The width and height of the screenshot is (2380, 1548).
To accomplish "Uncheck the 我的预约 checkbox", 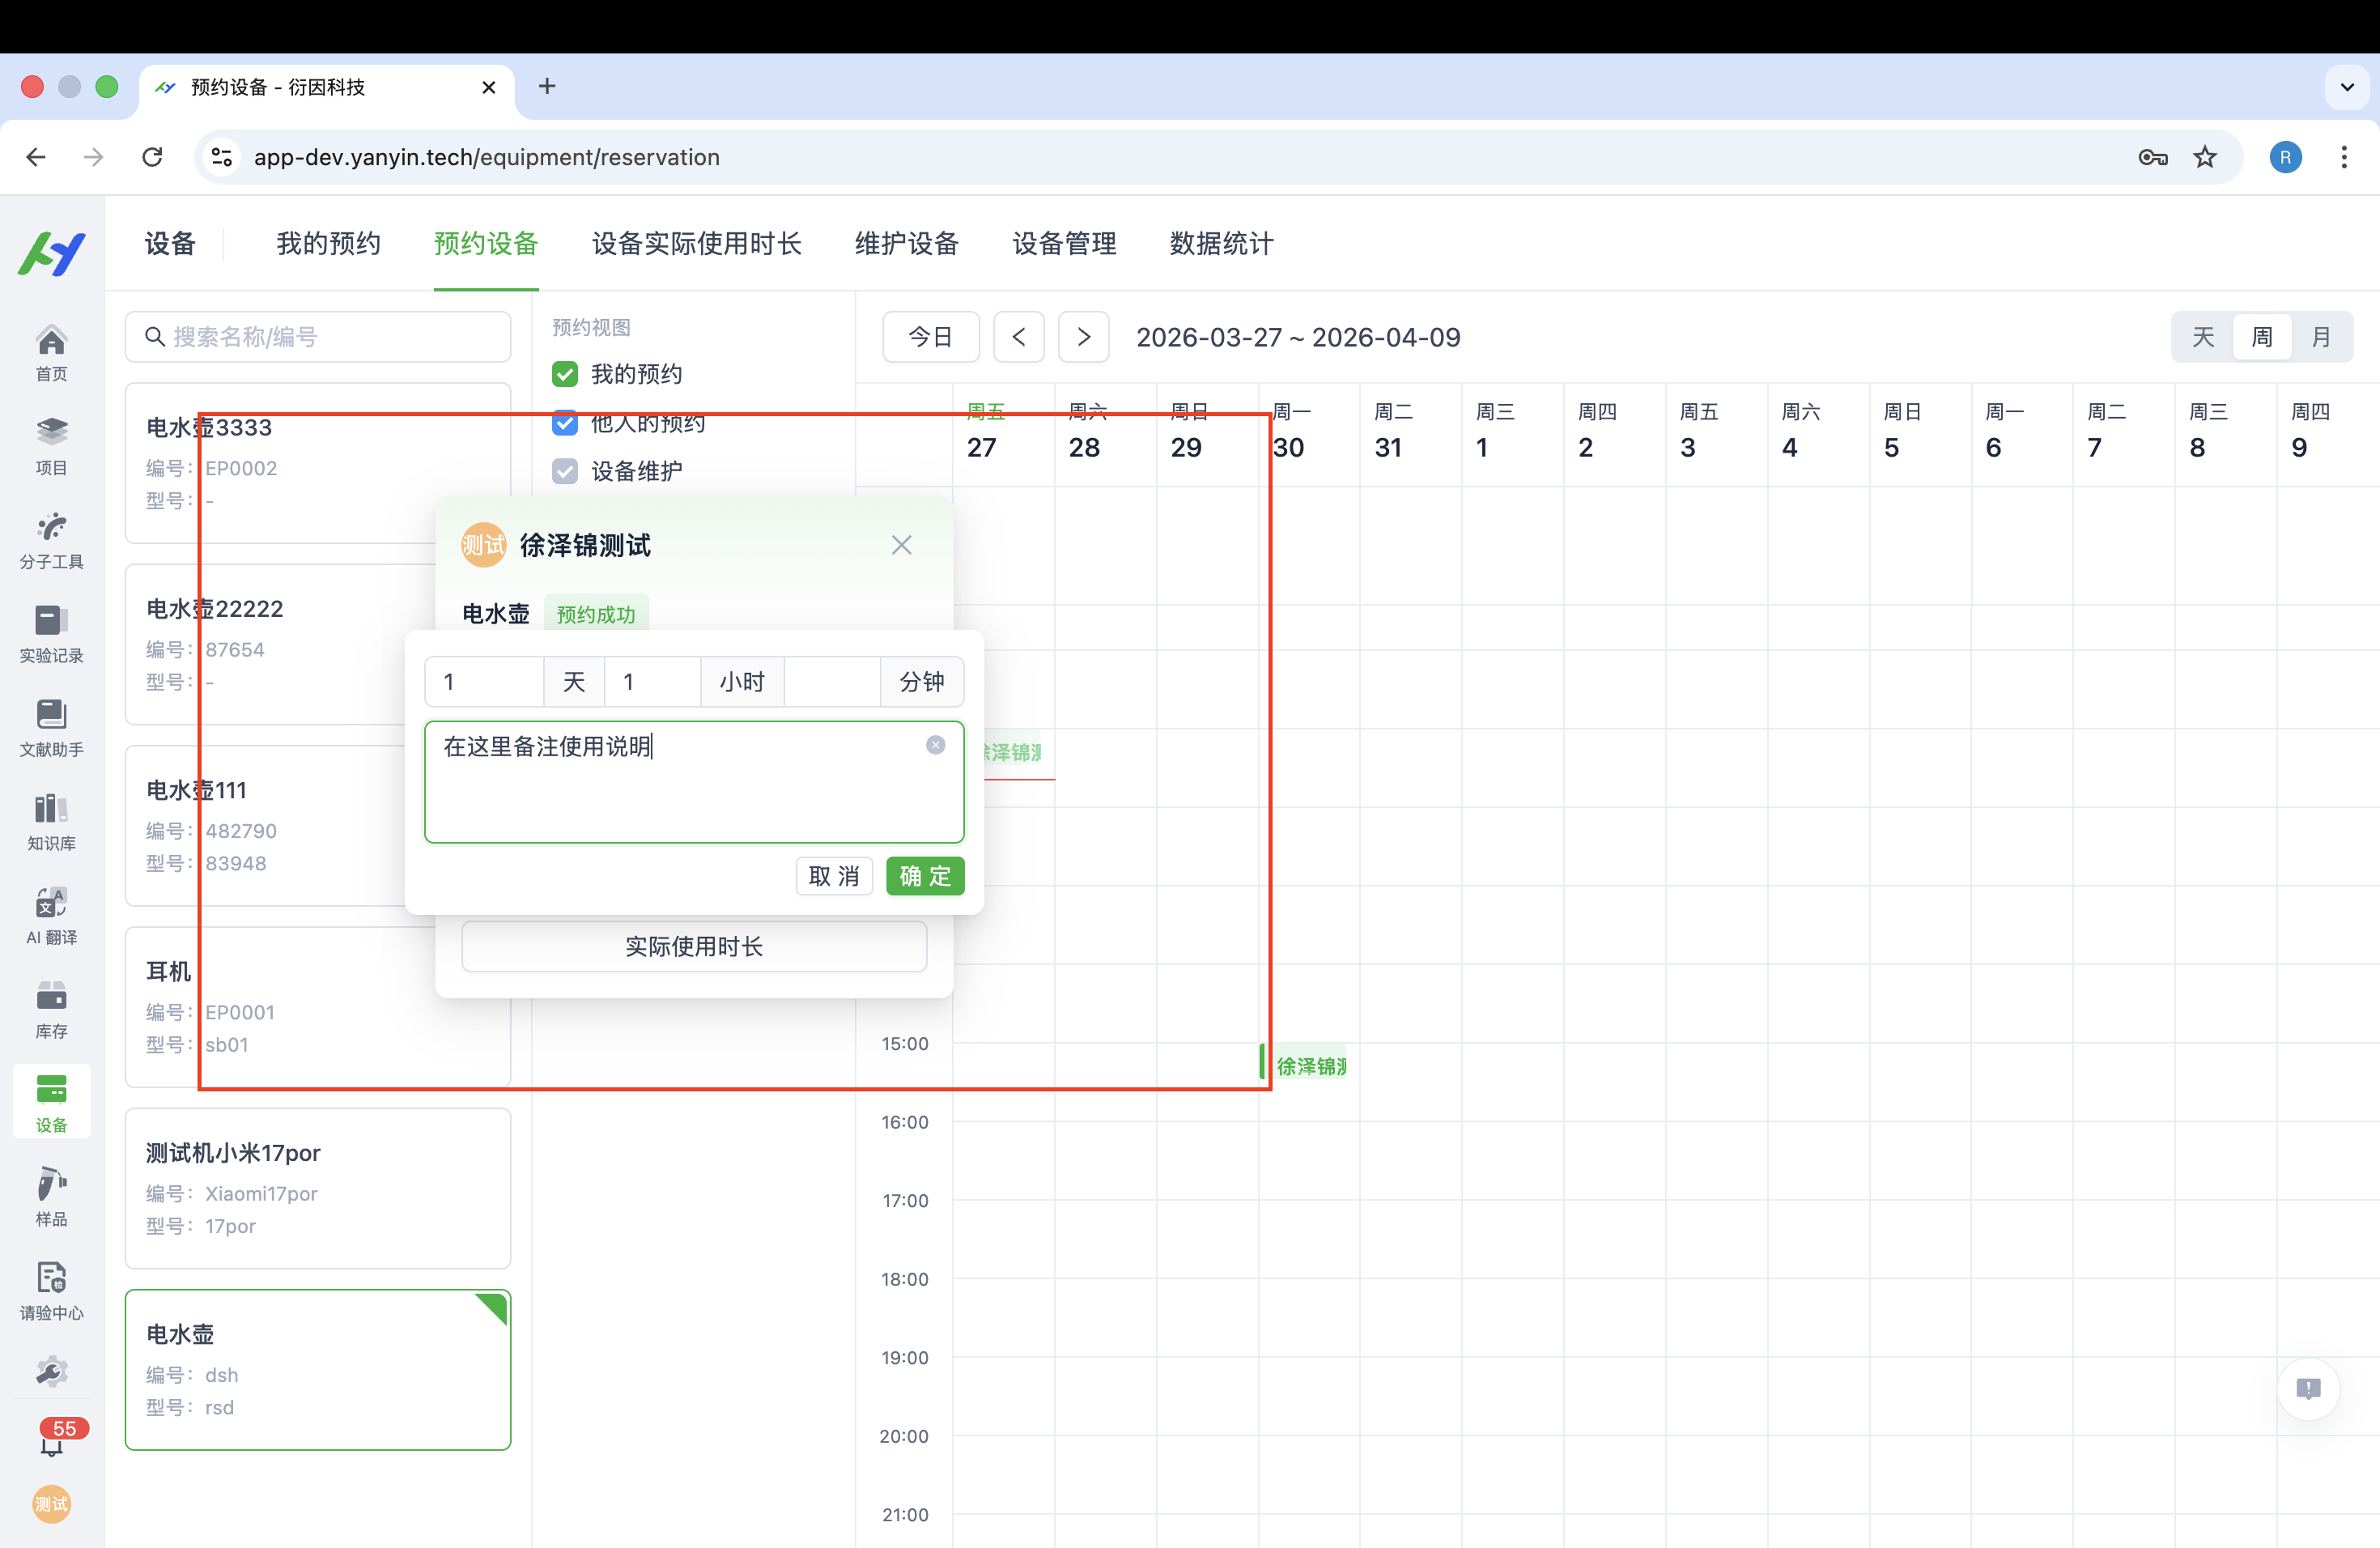I will 565,374.
